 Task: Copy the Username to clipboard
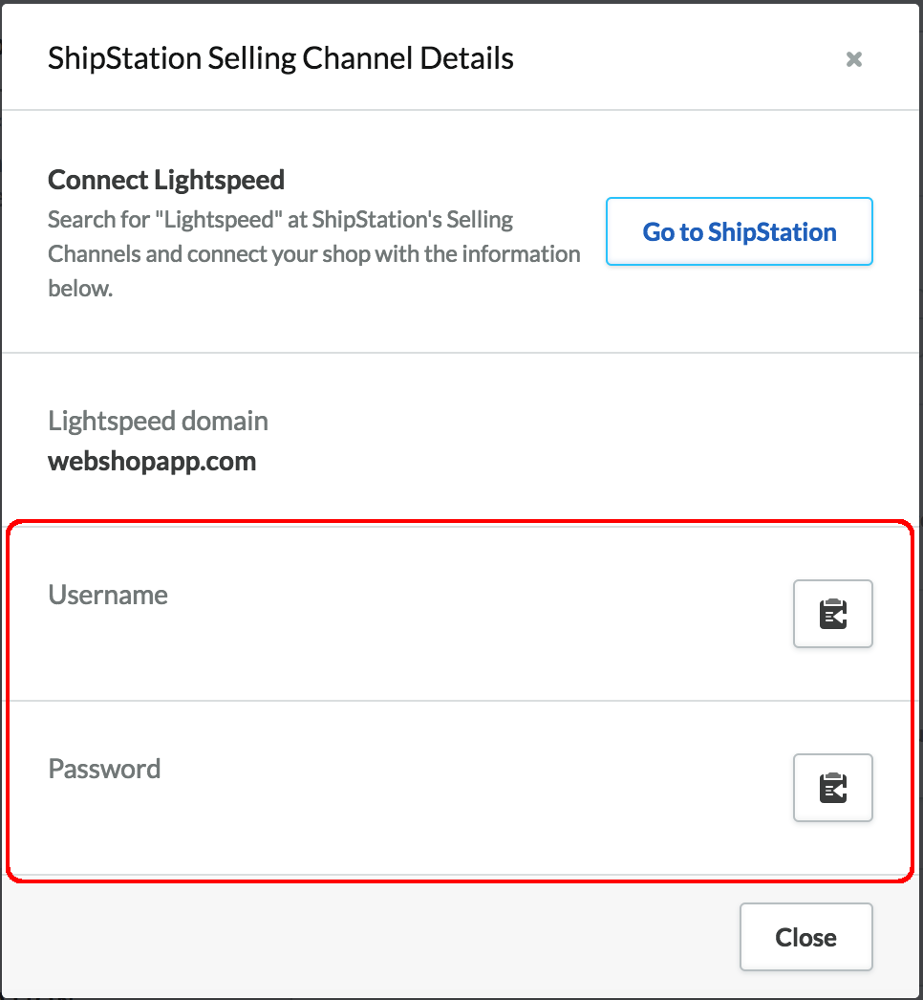(x=832, y=614)
